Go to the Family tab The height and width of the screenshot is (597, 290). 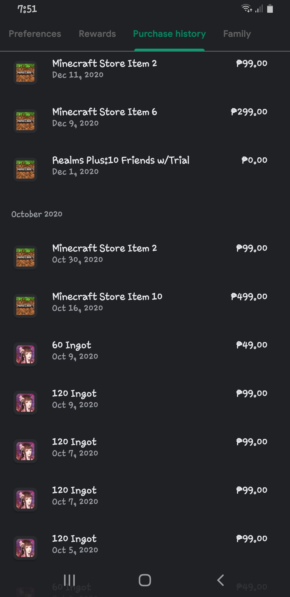coord(237,34)
